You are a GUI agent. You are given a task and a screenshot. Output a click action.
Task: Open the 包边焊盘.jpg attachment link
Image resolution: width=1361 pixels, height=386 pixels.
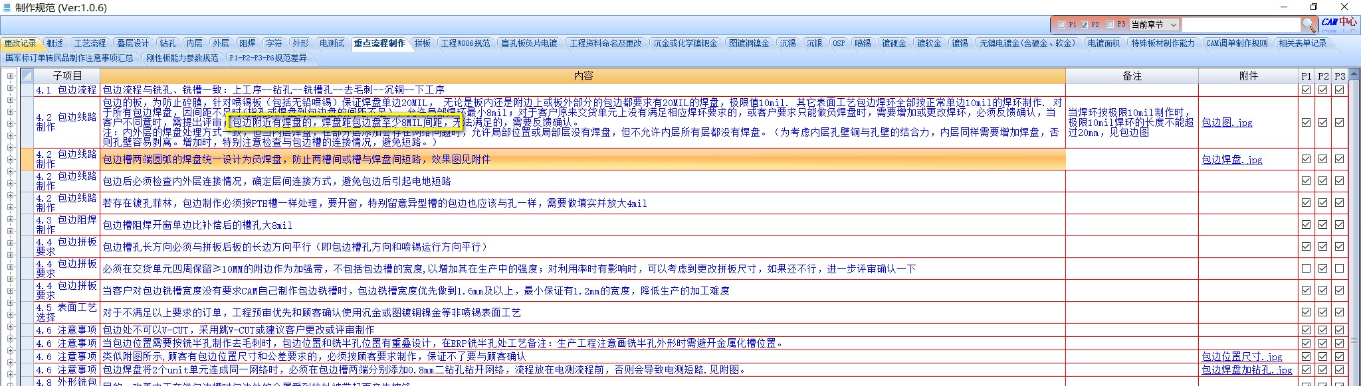[1231, 160]
